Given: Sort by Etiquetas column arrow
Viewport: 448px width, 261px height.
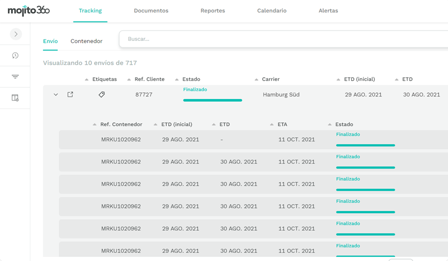Looking at the screenshot, I should [x=86, y=80].
